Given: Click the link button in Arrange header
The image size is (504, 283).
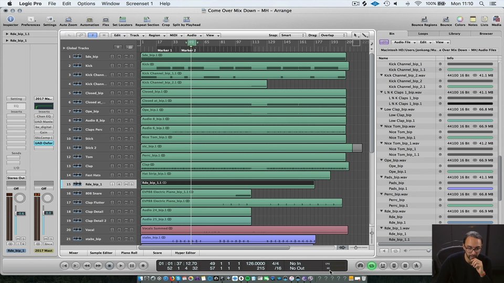Looking at the screenshot, I should [x=81, y=35].
